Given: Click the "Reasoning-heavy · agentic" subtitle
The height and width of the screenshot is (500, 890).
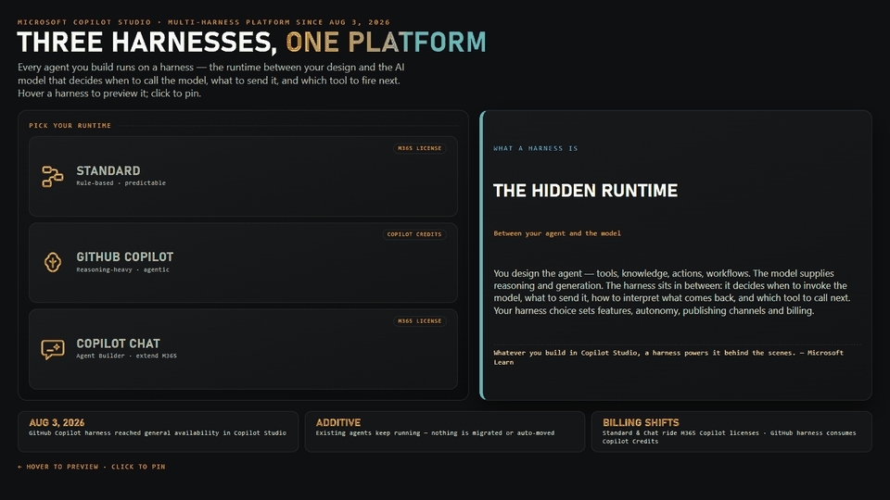Looking at the screenshot, I should pos(122,269).
